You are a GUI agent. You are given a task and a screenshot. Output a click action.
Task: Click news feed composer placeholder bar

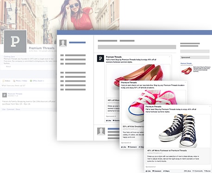click(137, 47)
